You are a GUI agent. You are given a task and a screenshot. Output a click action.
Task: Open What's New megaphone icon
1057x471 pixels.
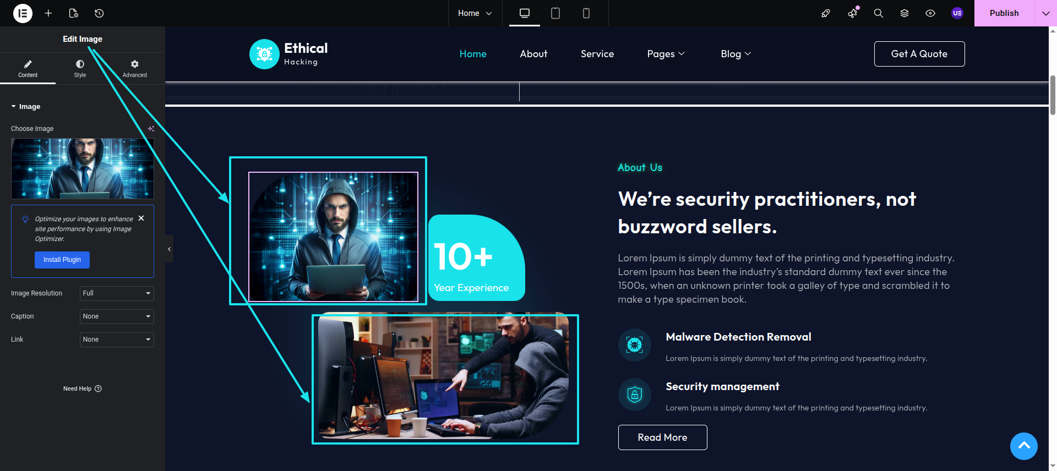tap(853, 13)
